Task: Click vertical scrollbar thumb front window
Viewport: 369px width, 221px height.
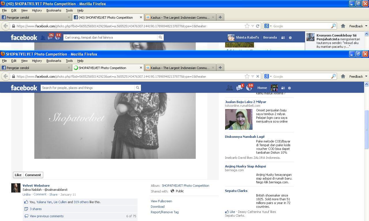Action: coord(366,129)
